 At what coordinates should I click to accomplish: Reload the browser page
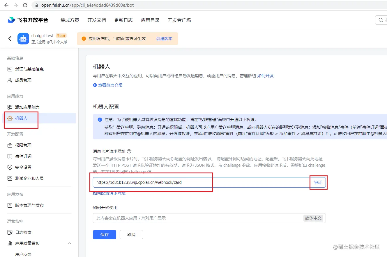(25, 5)
